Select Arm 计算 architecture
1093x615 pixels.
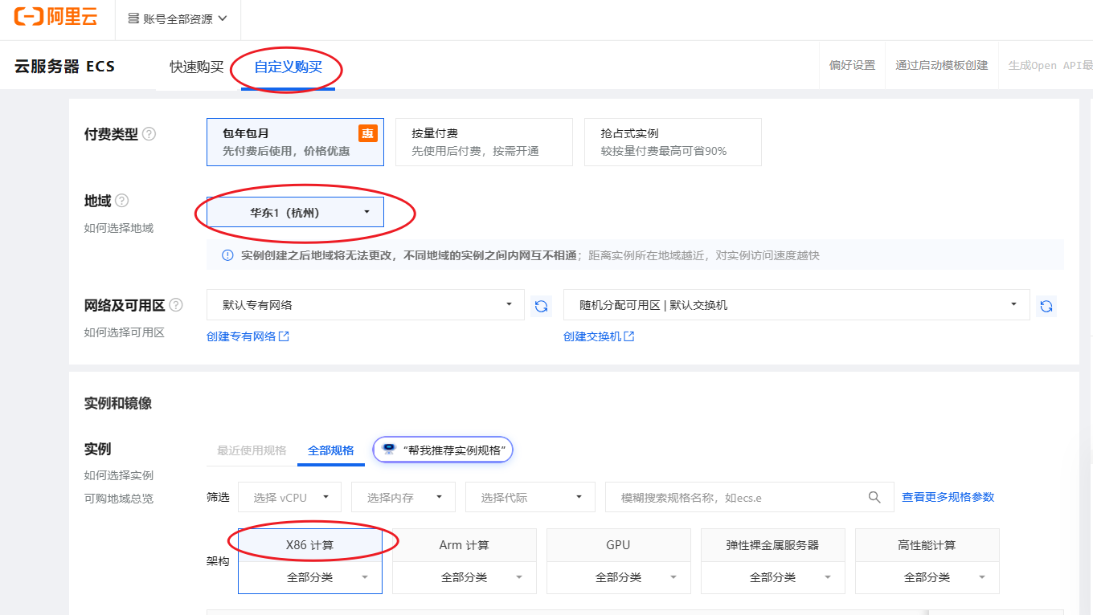pos(465,545)
